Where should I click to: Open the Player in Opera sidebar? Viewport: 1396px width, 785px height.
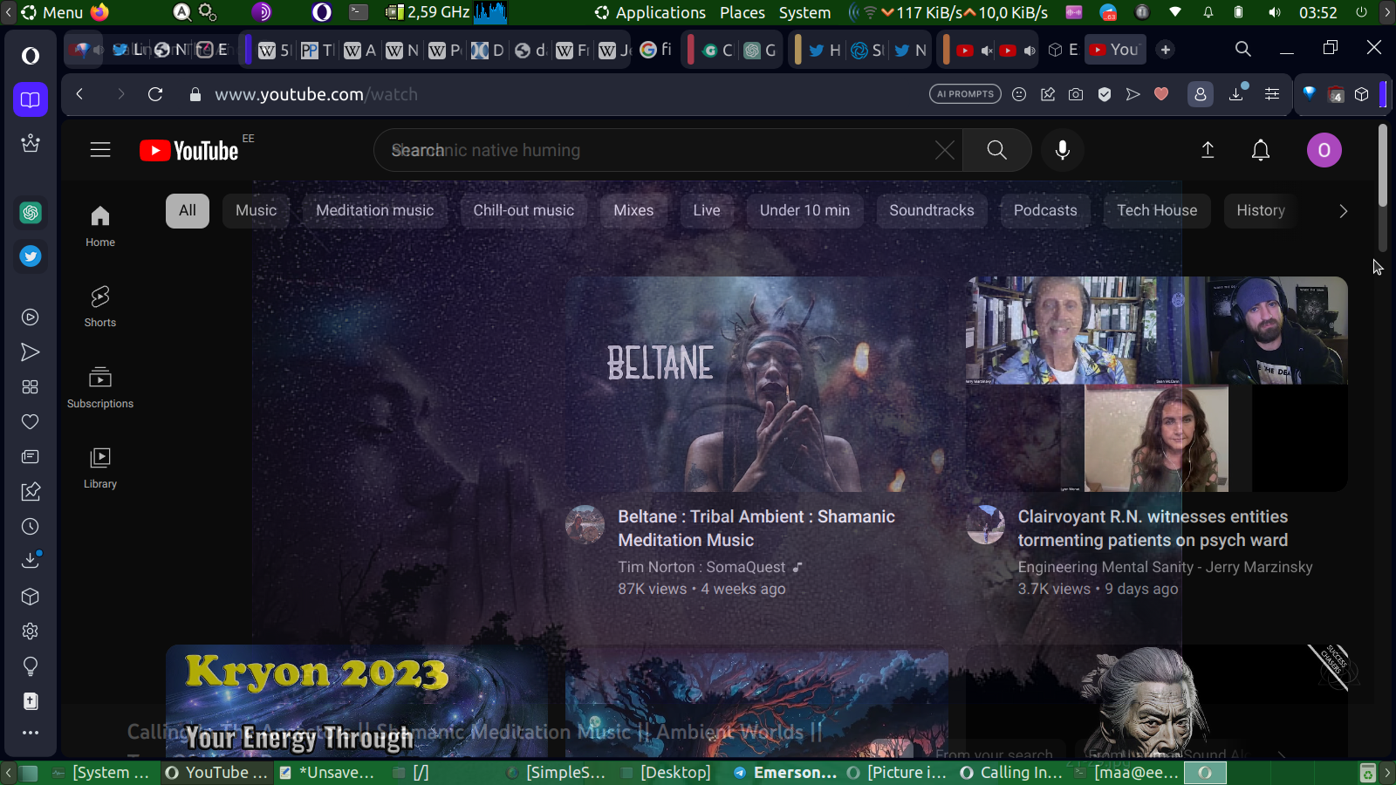pos(31,317)
